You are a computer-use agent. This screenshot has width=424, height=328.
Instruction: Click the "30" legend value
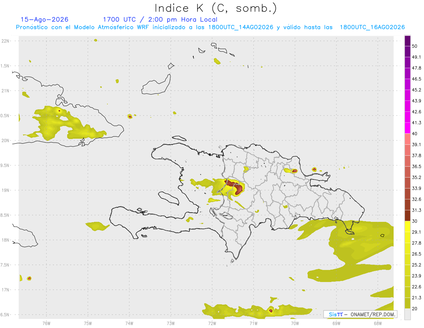[415, 221]
